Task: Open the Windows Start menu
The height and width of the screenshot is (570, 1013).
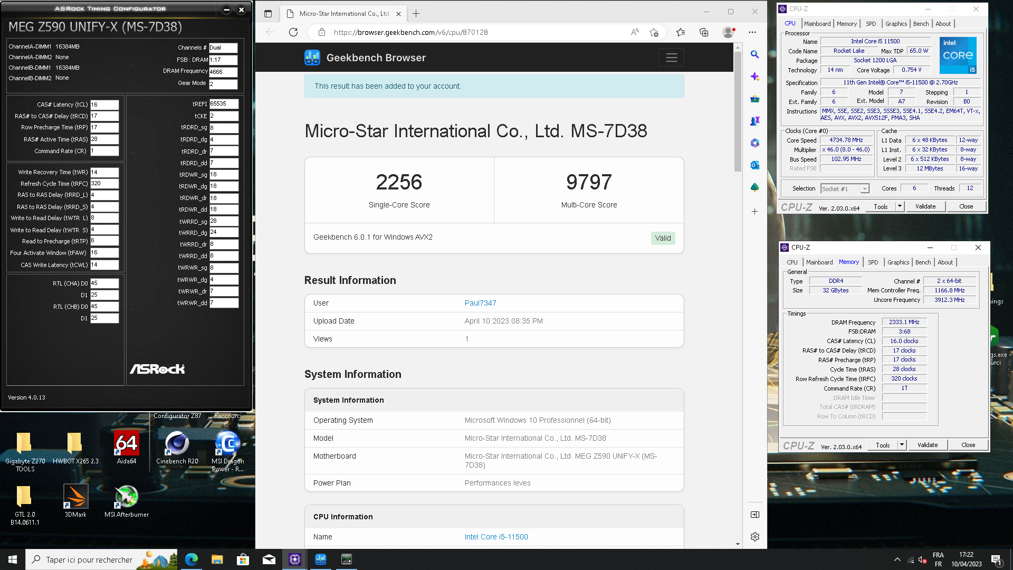Action: pos(13,559)
